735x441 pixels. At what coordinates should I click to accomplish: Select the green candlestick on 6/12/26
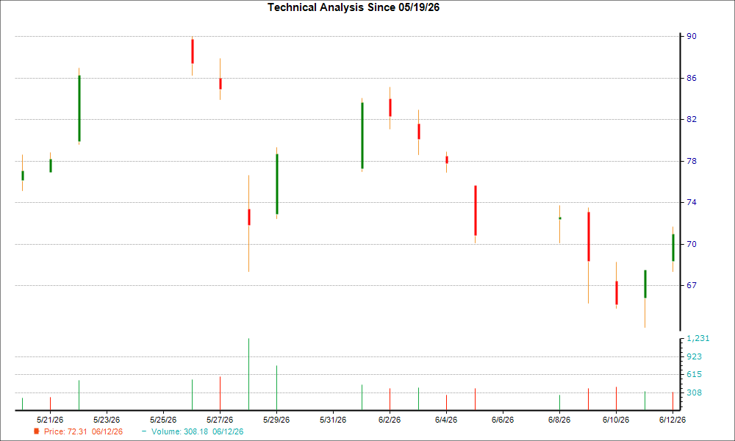(673, 248)
